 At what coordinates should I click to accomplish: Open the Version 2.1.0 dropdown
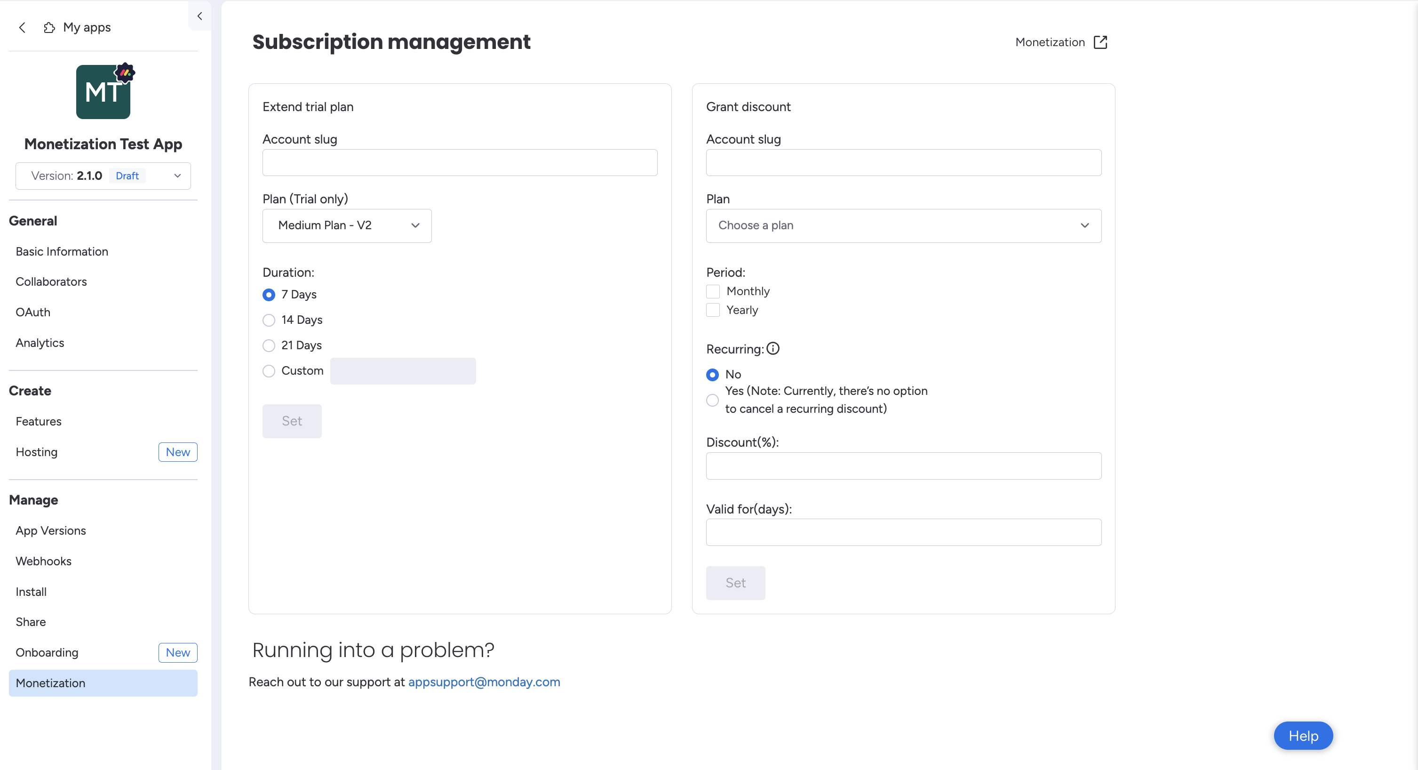(103, 176)
